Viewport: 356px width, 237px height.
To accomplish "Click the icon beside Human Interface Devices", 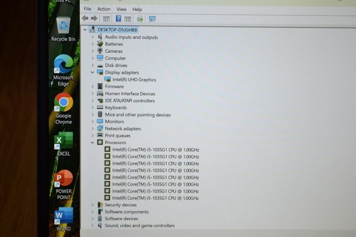I will click(100, 93).
